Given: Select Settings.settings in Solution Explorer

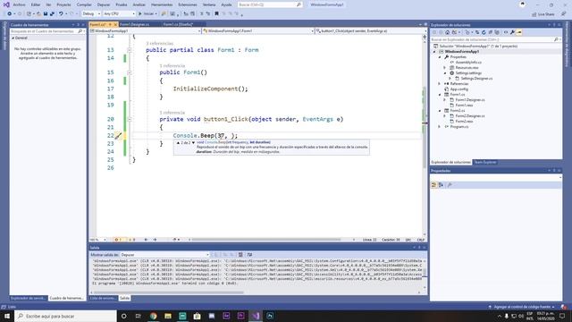Looking at the screenshot, I should [x=468, y=73].
